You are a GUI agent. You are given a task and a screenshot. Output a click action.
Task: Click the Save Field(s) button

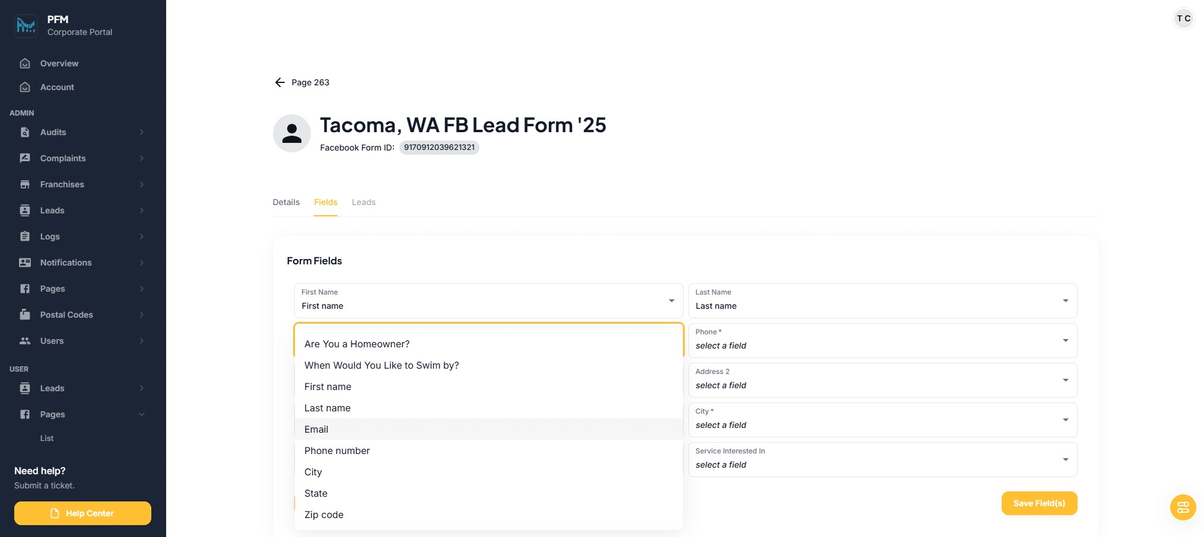[x=1039, y=503]
